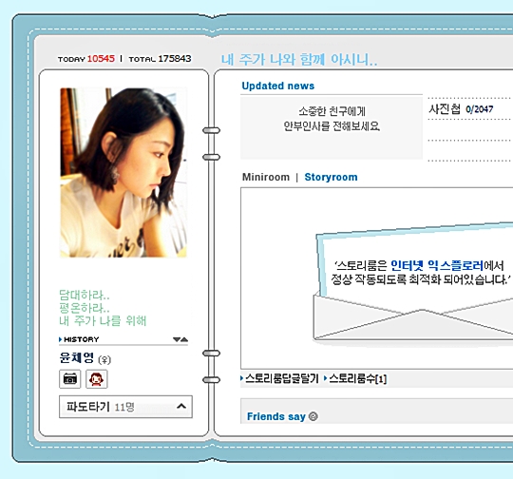Open the 스토리룸수[1] count link
This screenshot has width=513, height=479.
[357, 378]
